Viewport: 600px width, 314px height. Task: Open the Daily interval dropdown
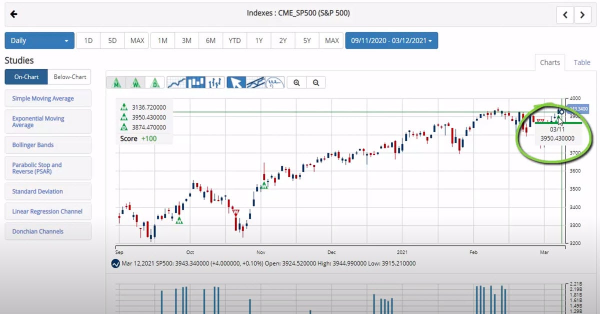39,40
